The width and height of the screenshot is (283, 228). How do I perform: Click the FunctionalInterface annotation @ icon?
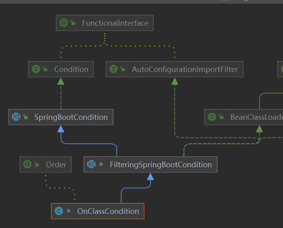pos(64,23)
